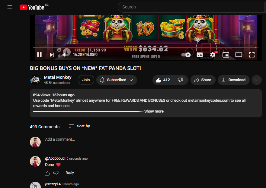Open more actions three-dot menu
The width and height of the screenshot is (266, 188).
point(257,80)
